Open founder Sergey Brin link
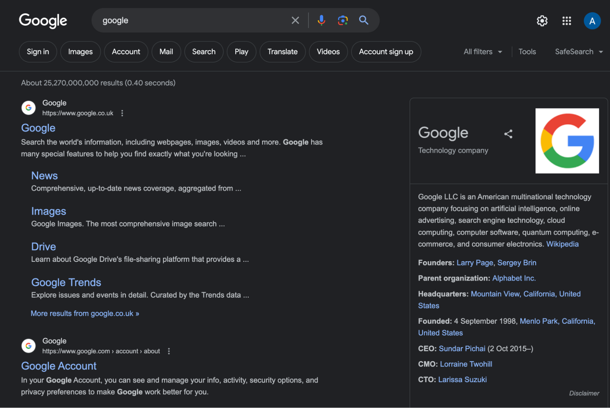The width and height of the screenshot is (610, 408). pyautogui.click(x=517, y=263)
